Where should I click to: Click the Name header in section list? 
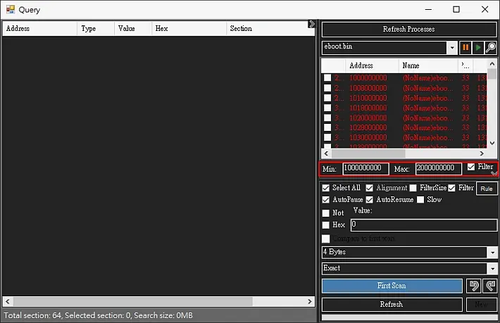pyautogui.click(x=428, y=65)
